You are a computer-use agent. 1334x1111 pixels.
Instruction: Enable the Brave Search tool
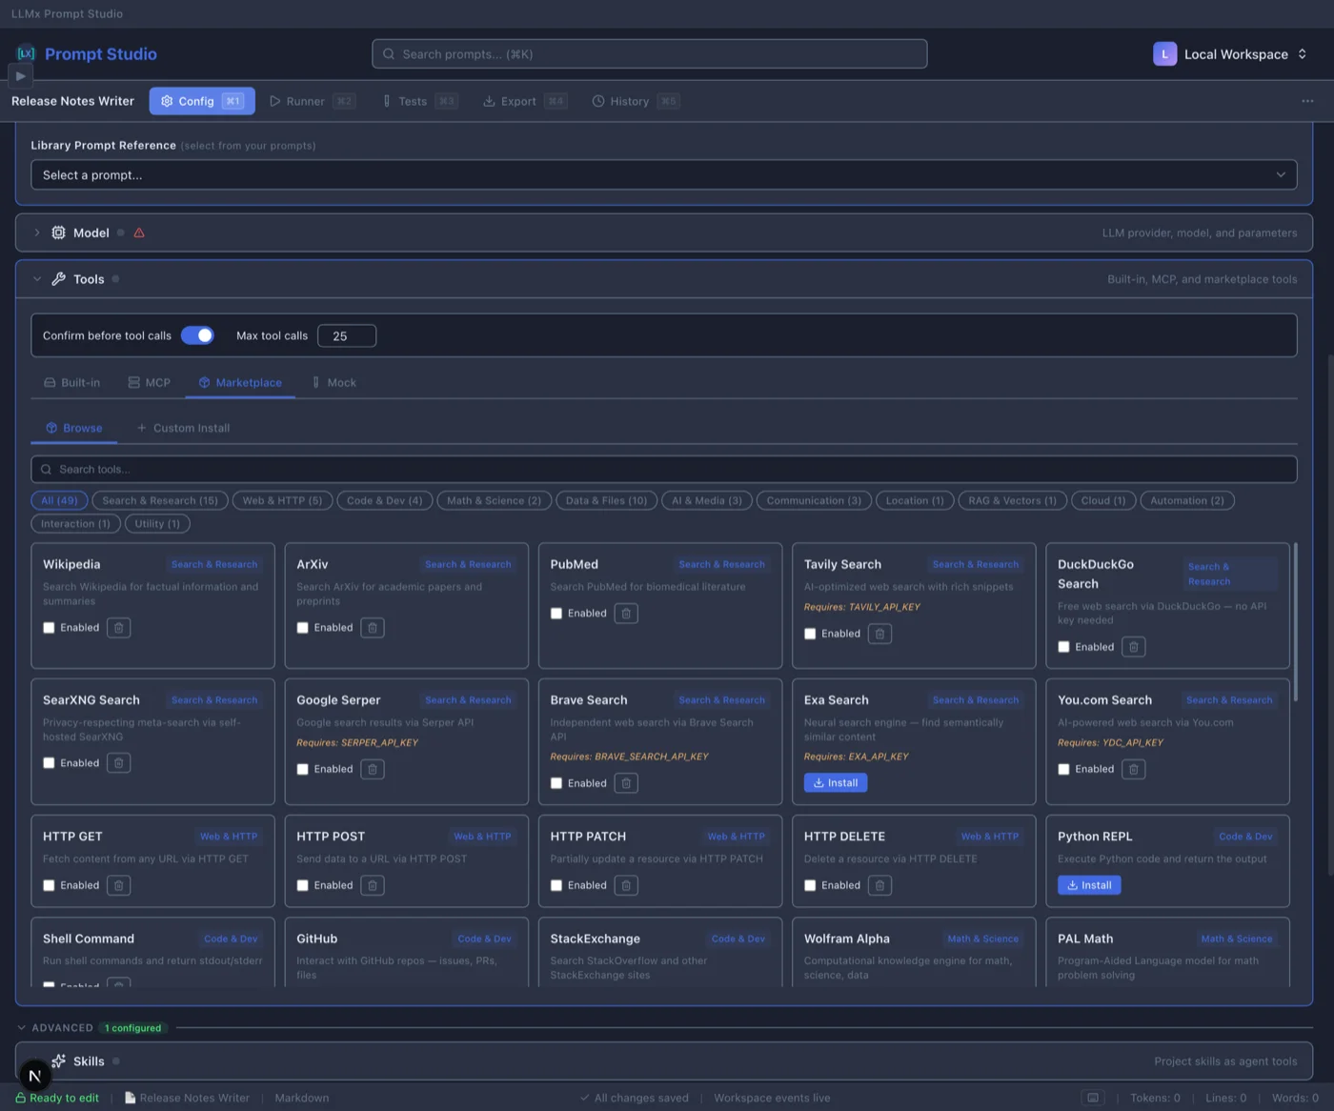click(556, 782)
